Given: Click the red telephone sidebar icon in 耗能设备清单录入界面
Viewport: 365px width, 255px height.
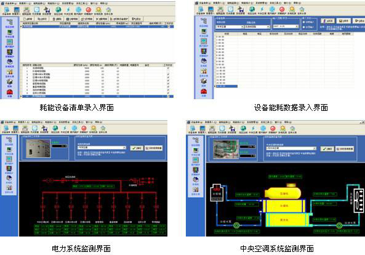Looking at the screenshot, I should pos(10,92).
